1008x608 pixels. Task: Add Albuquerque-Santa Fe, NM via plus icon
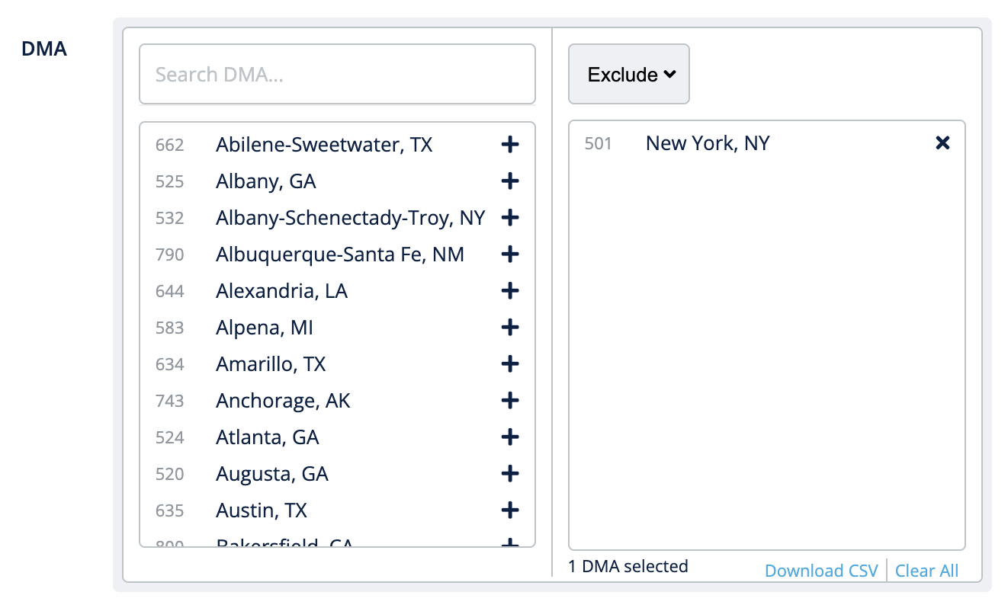click(x=510, y=254)
